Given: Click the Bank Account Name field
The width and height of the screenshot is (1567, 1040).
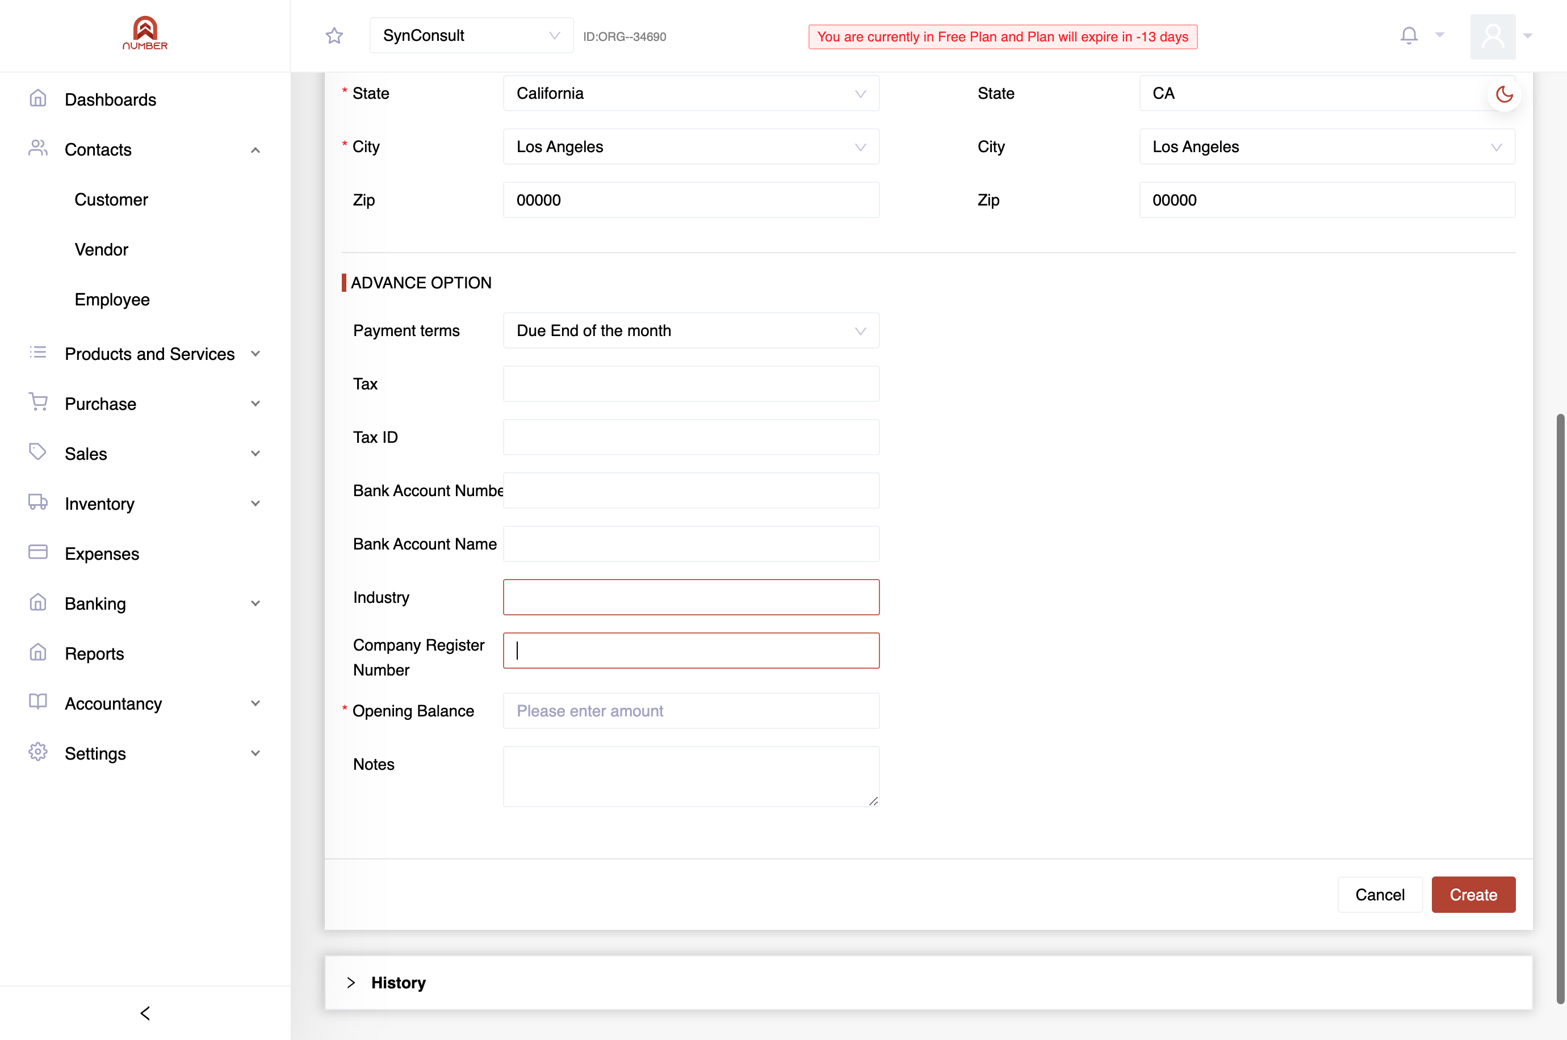Looking at the screenshot, I should pos(691,544).
